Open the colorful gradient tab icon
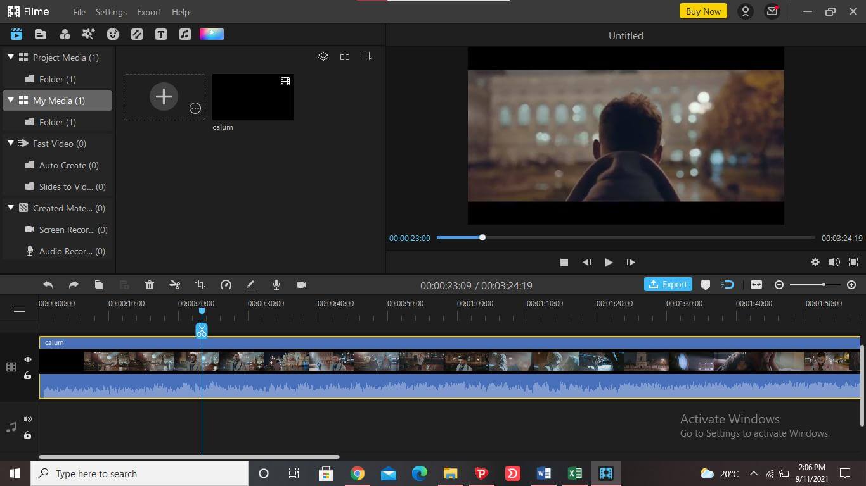Image resolution: width=866 pixels, height=486 pixels. 212,34
